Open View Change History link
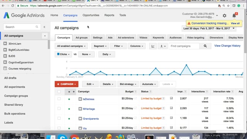This screenshot has width=247, height=139. pos(227,46)
